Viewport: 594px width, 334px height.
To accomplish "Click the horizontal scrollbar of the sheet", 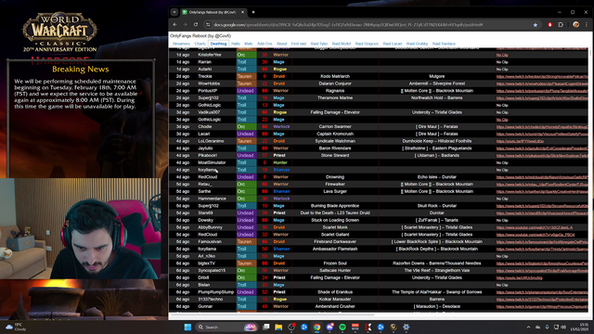I will [x=272, y=315].
